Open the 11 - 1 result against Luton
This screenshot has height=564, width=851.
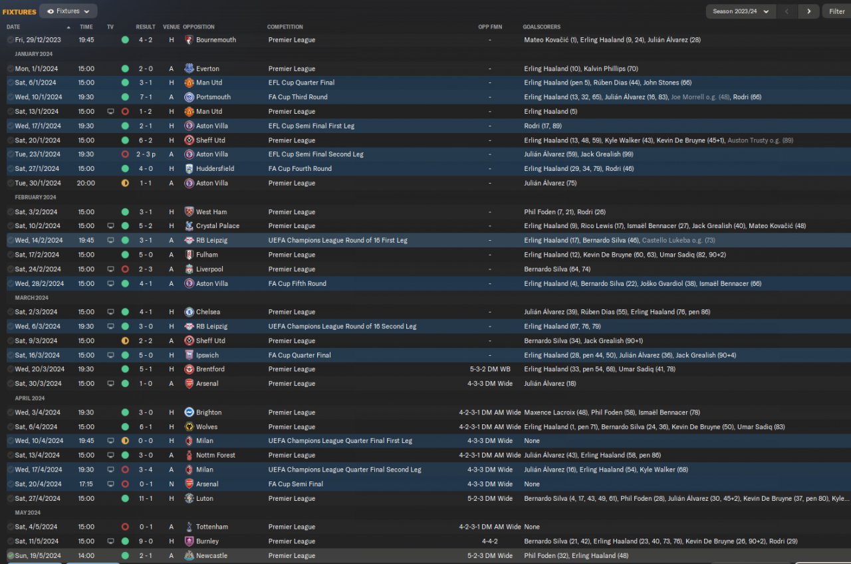pyautogui.click(x=147, y=498)
